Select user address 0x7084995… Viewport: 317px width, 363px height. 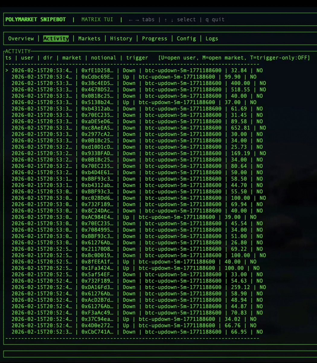98,230
